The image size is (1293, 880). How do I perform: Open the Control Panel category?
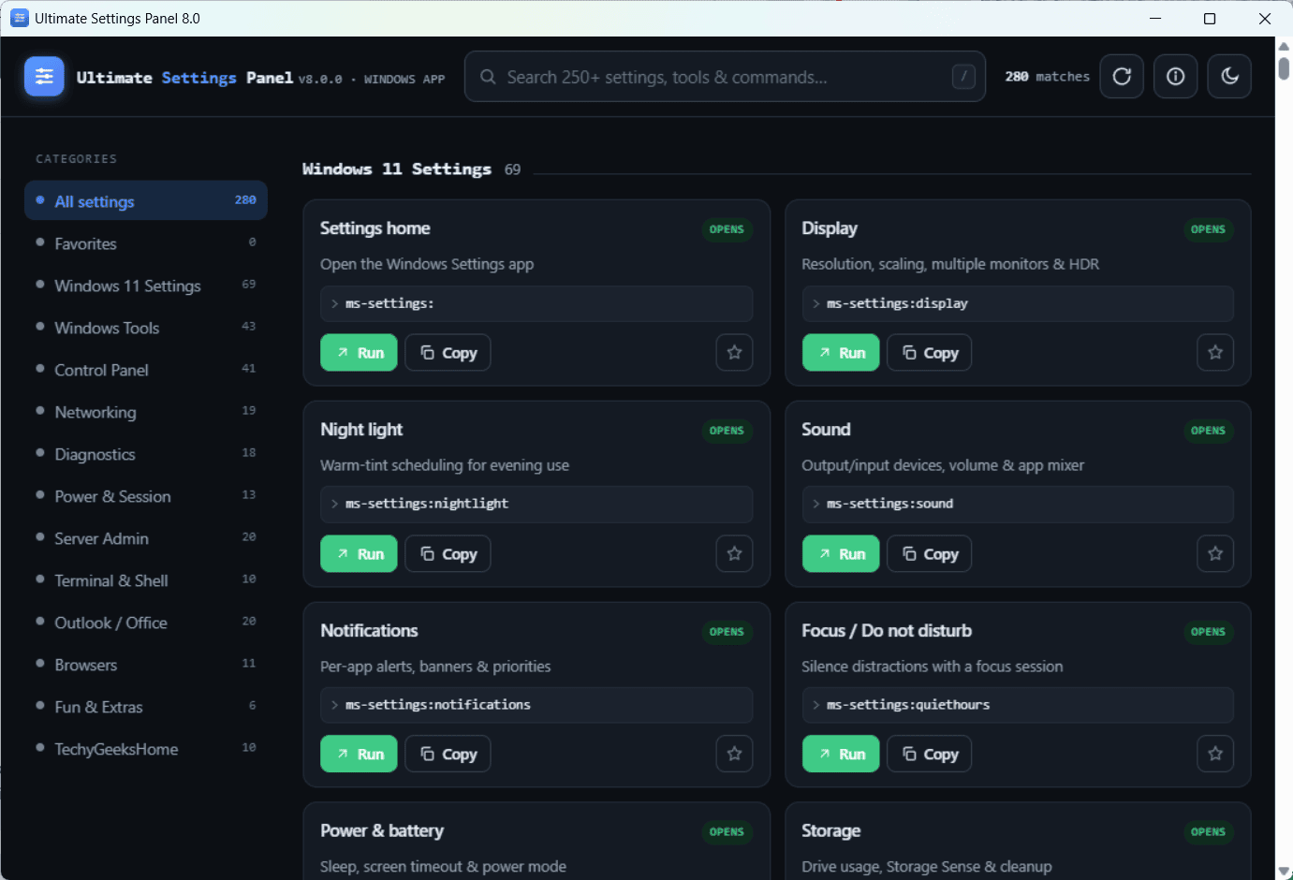[146, 370]
